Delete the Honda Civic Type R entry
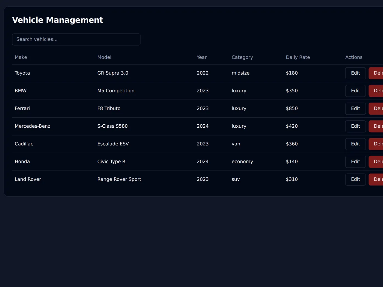This screenshot has width=383, height=287. click(x=376, y=162)
